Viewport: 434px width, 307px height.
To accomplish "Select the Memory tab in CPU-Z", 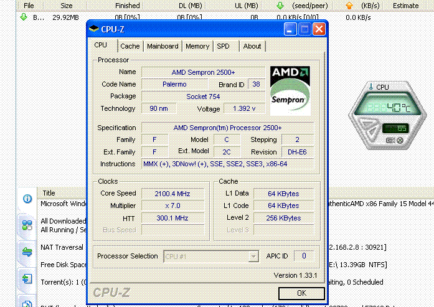I will [x=197, y=46].
